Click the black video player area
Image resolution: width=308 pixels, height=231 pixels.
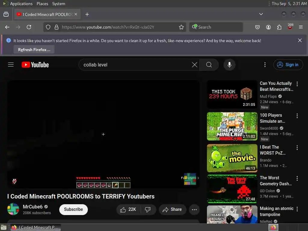tap(103, 134)
